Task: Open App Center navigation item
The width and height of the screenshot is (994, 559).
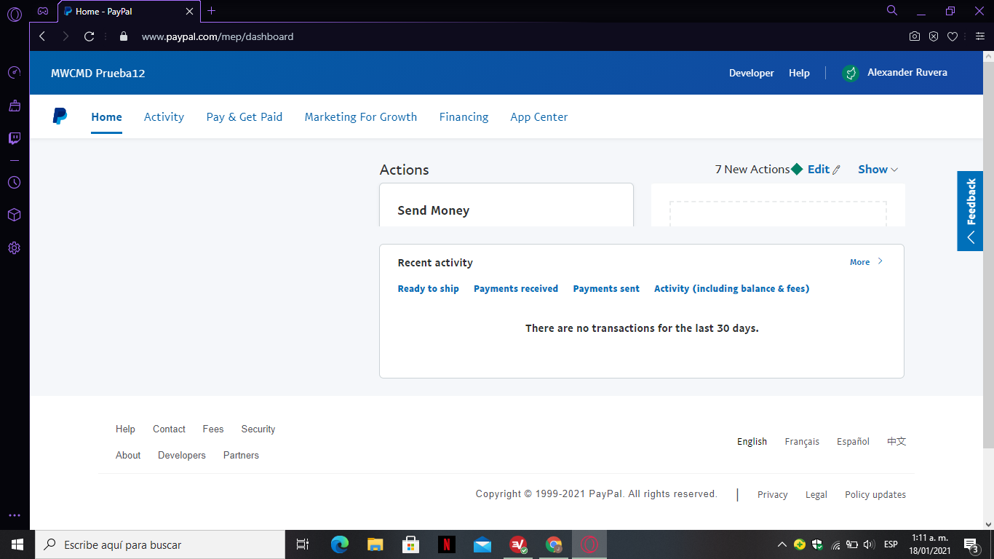Action: (x=539, y=116)
